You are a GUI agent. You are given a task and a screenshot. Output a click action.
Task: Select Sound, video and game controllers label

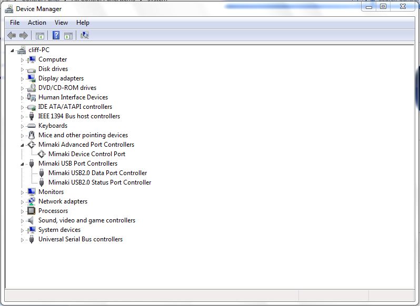pos(86,220)
